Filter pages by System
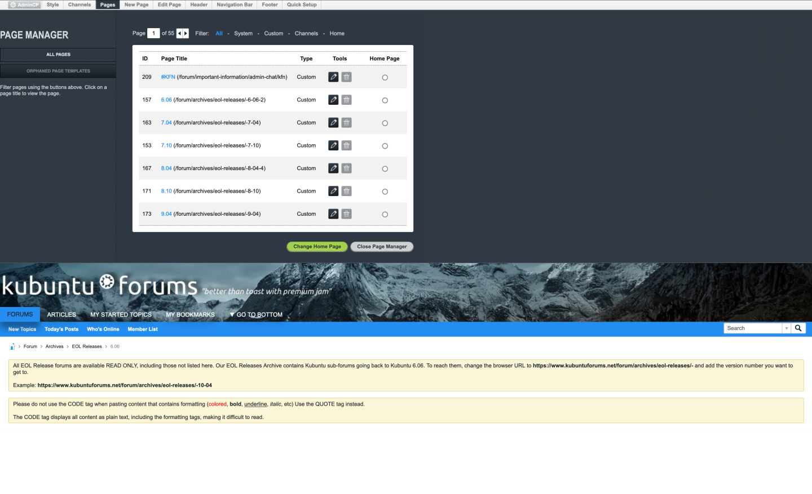This screenshot has width=812, height=494. tap(243, 33)
